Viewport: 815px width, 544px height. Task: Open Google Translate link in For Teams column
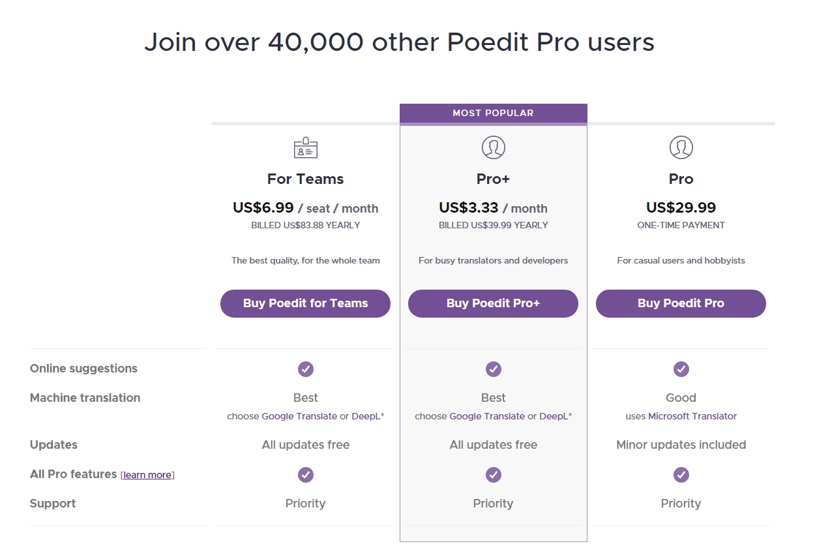point(299,416)
